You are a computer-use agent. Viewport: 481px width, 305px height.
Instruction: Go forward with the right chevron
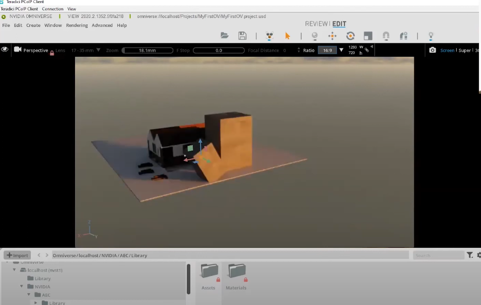coord(47,255)
